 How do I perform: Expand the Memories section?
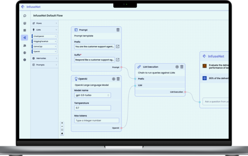coord(44,58)
